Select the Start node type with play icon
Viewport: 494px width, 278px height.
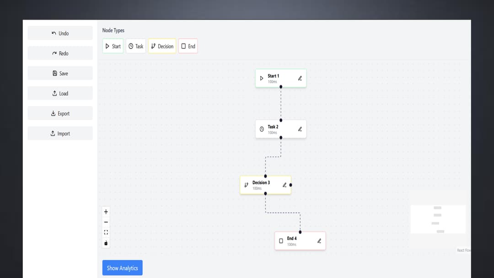tap(113, 46)
